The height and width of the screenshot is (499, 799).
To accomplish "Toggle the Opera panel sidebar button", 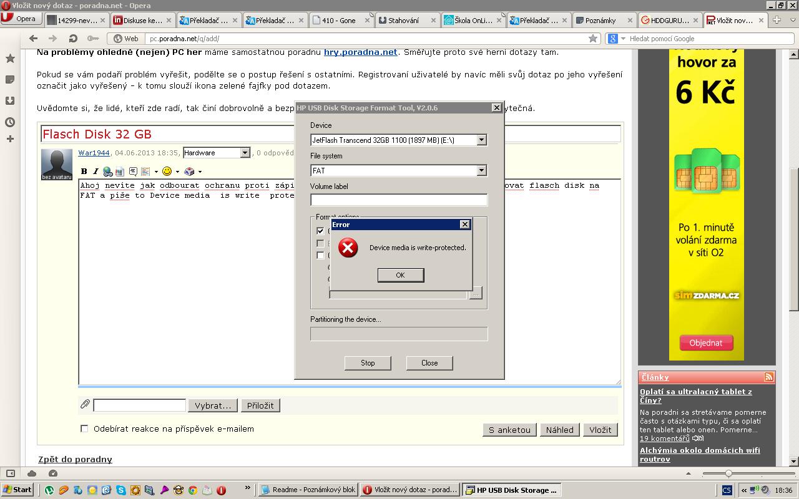I will [x=11, y=473].
